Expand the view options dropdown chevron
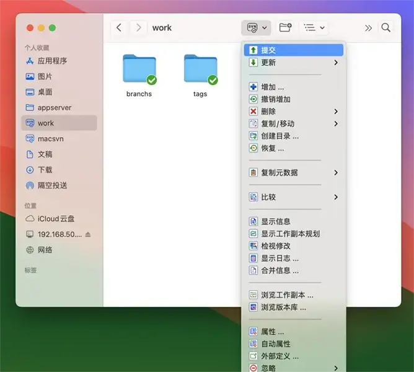414x372 pixels. (x=322, y=28)
